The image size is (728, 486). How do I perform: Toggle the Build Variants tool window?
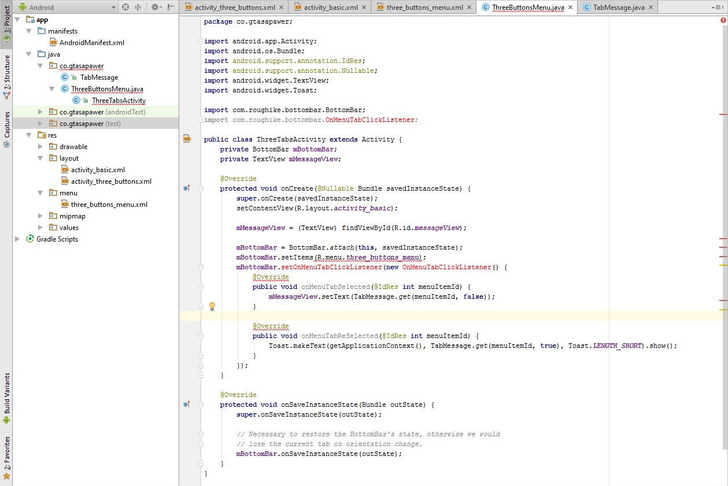[6, 399]
